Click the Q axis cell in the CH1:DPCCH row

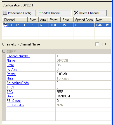pos(43,25)
